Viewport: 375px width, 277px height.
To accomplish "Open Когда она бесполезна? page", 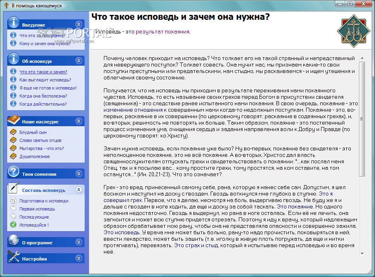I will click(x=43, y=96).
